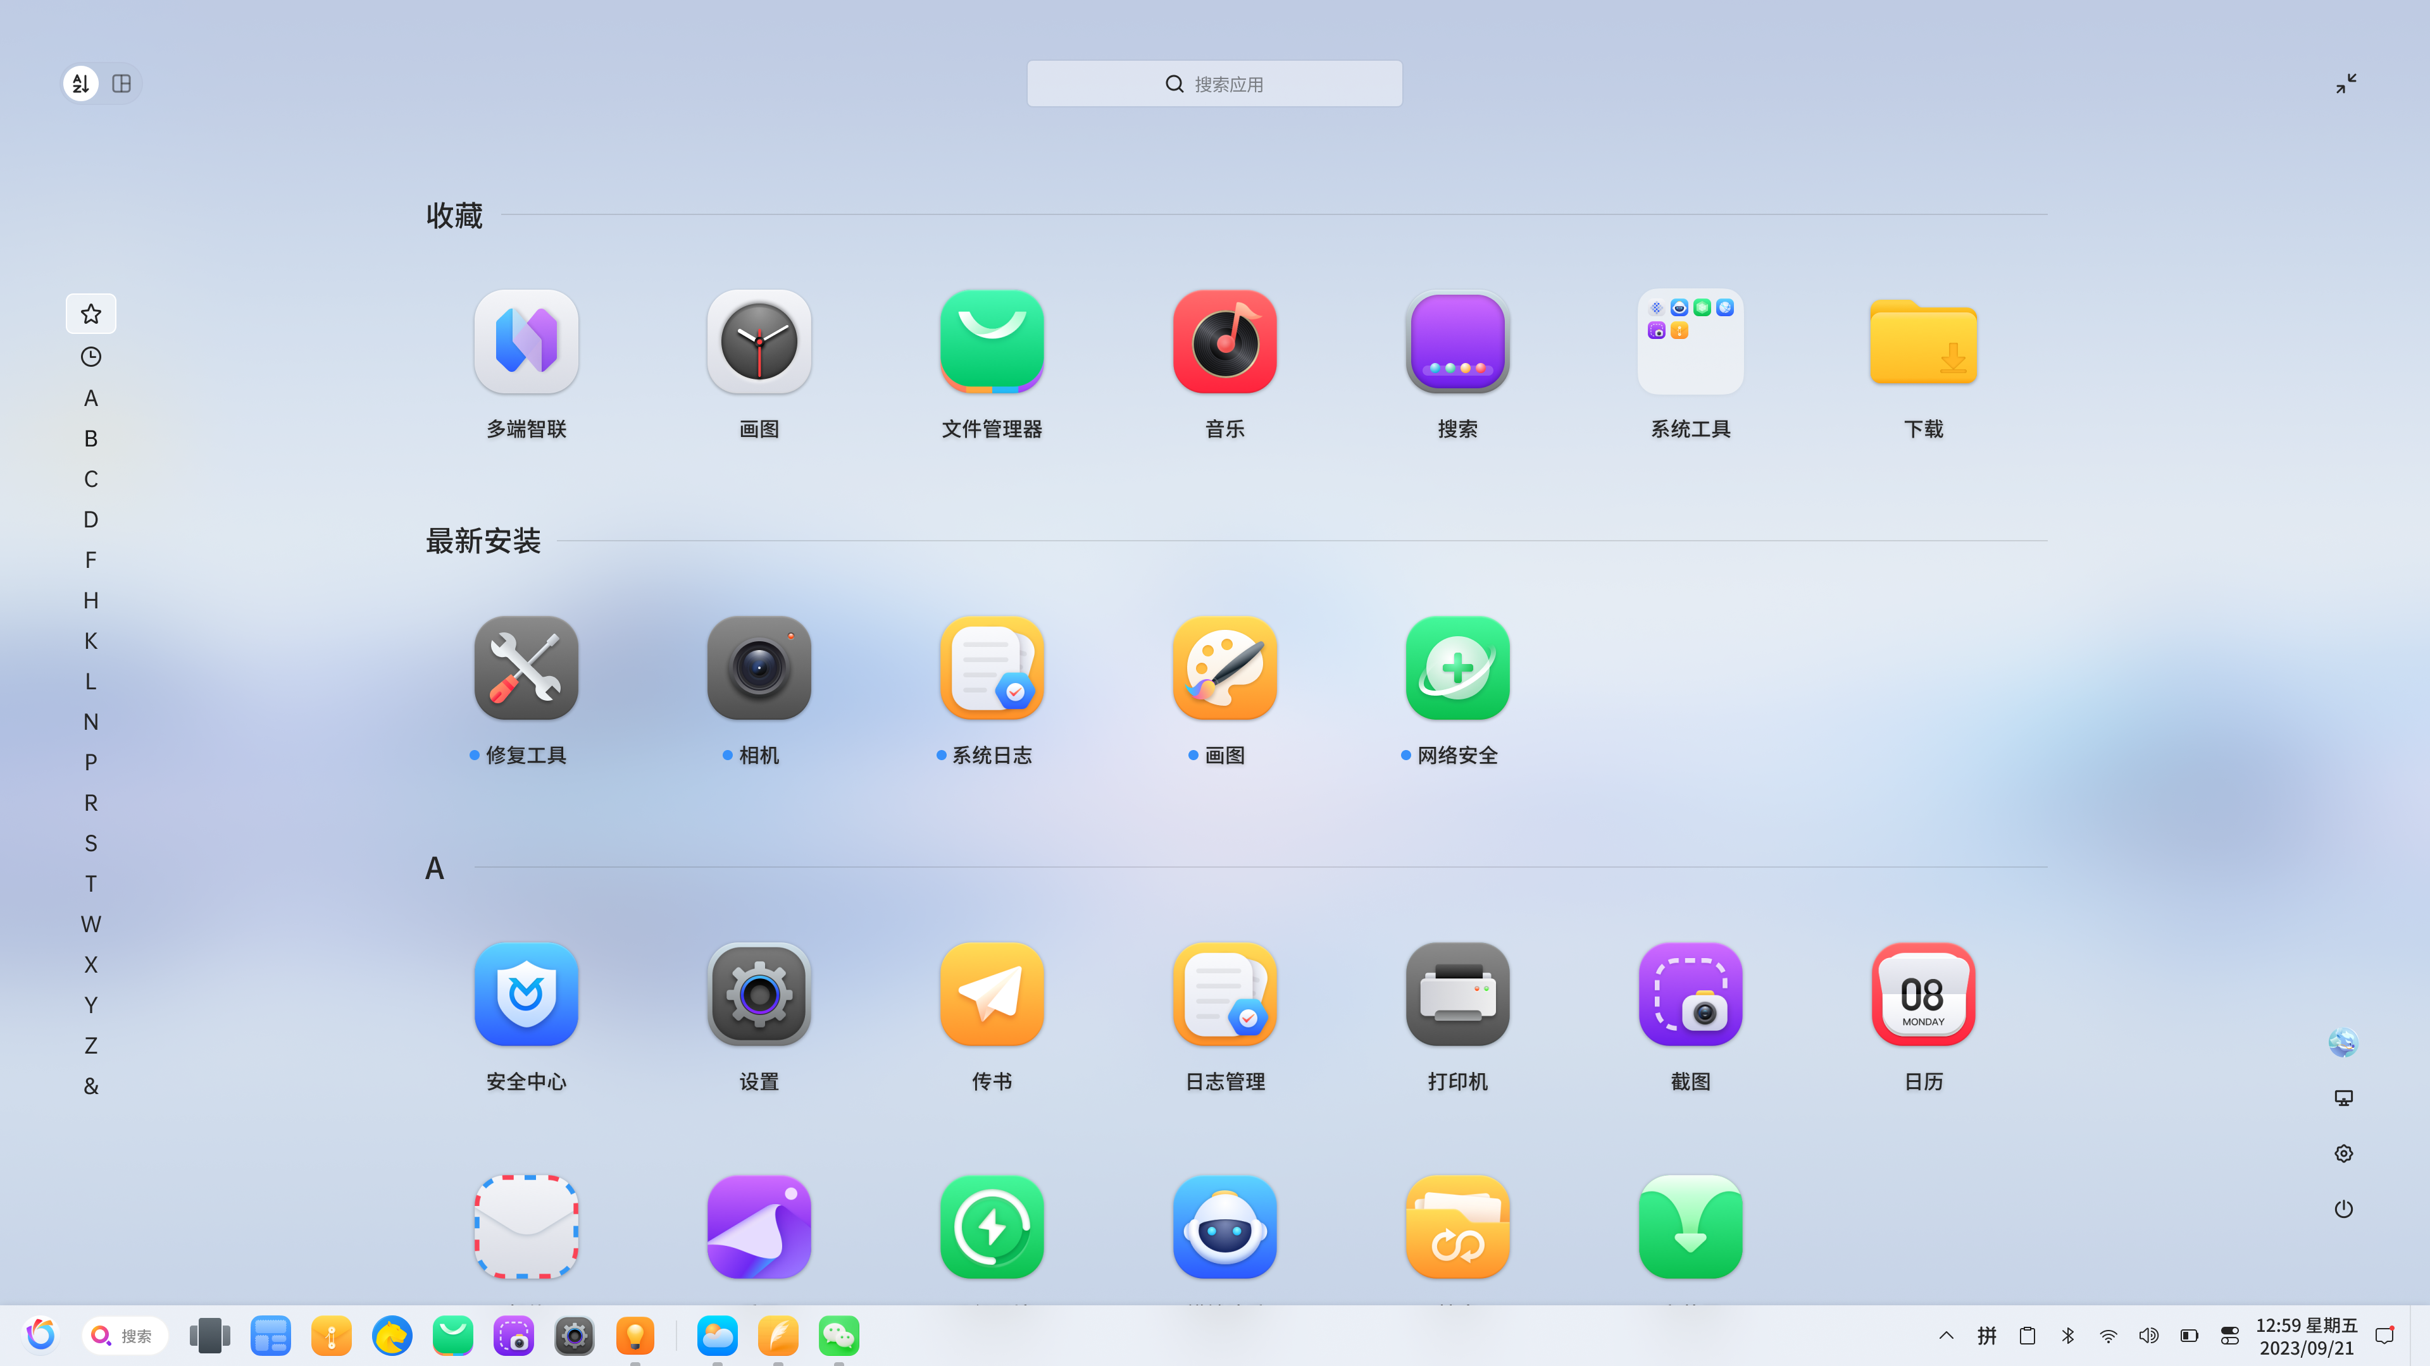Jump to favorites via star index
Screen dimensions: 2430x1366
pyautogui.click(x=90, y=314)
